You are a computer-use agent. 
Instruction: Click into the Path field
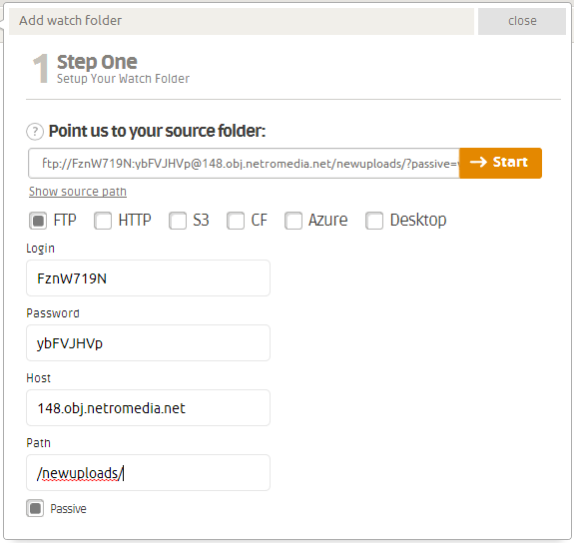coord(149,472)
